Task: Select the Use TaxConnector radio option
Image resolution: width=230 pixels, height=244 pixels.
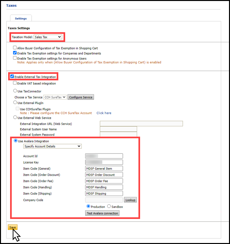Action: pos(15,91)
